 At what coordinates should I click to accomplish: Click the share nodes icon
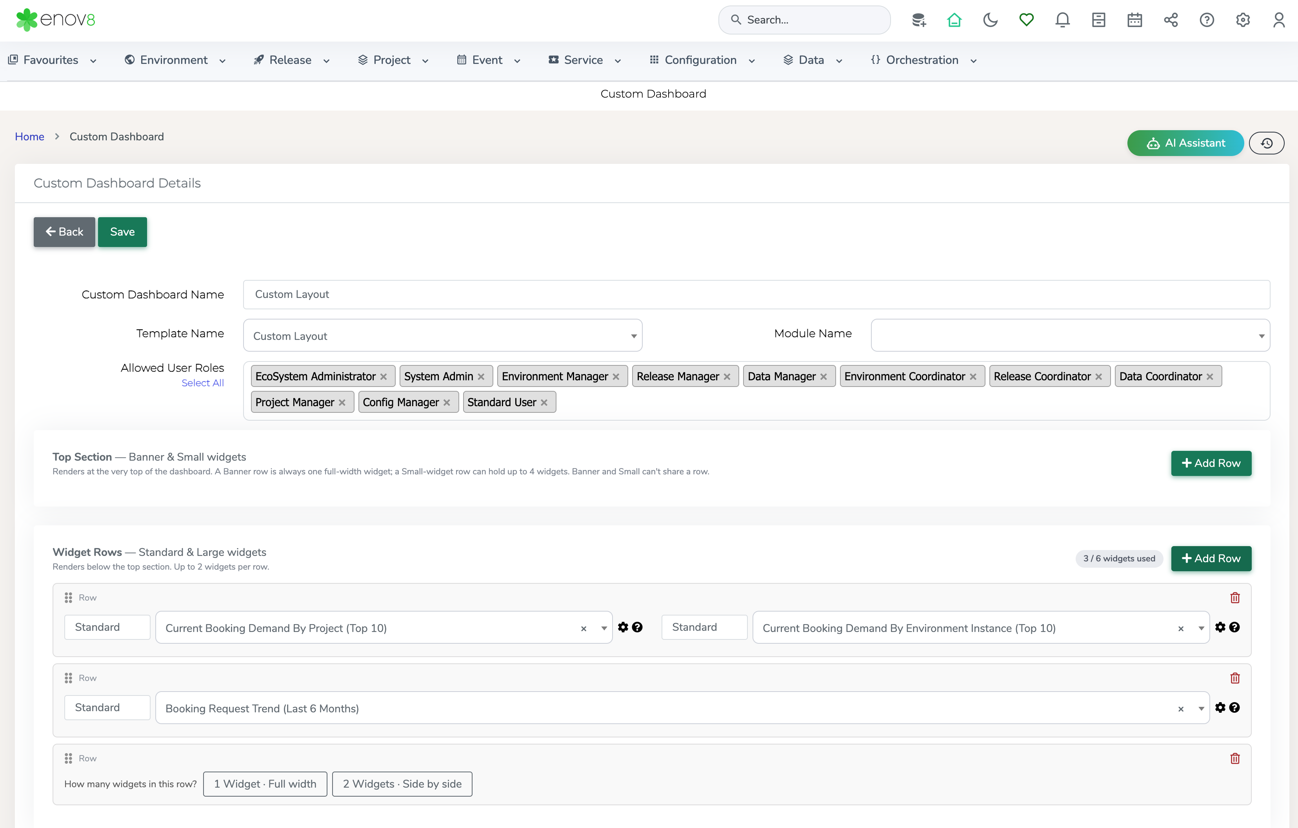click(x=1171, y=20)
